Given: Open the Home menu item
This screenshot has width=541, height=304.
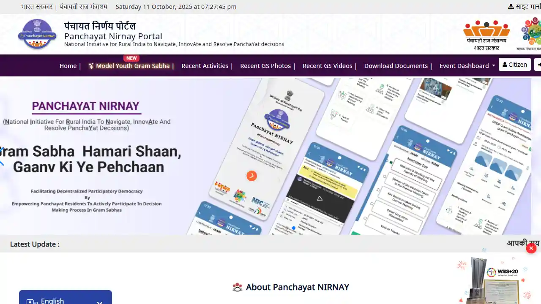Looking at the screenshot, I should (68, 66).
